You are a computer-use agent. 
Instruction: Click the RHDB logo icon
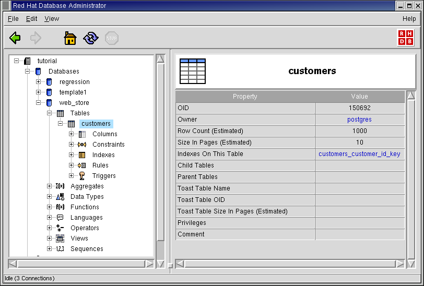click(x=406, y=38)
